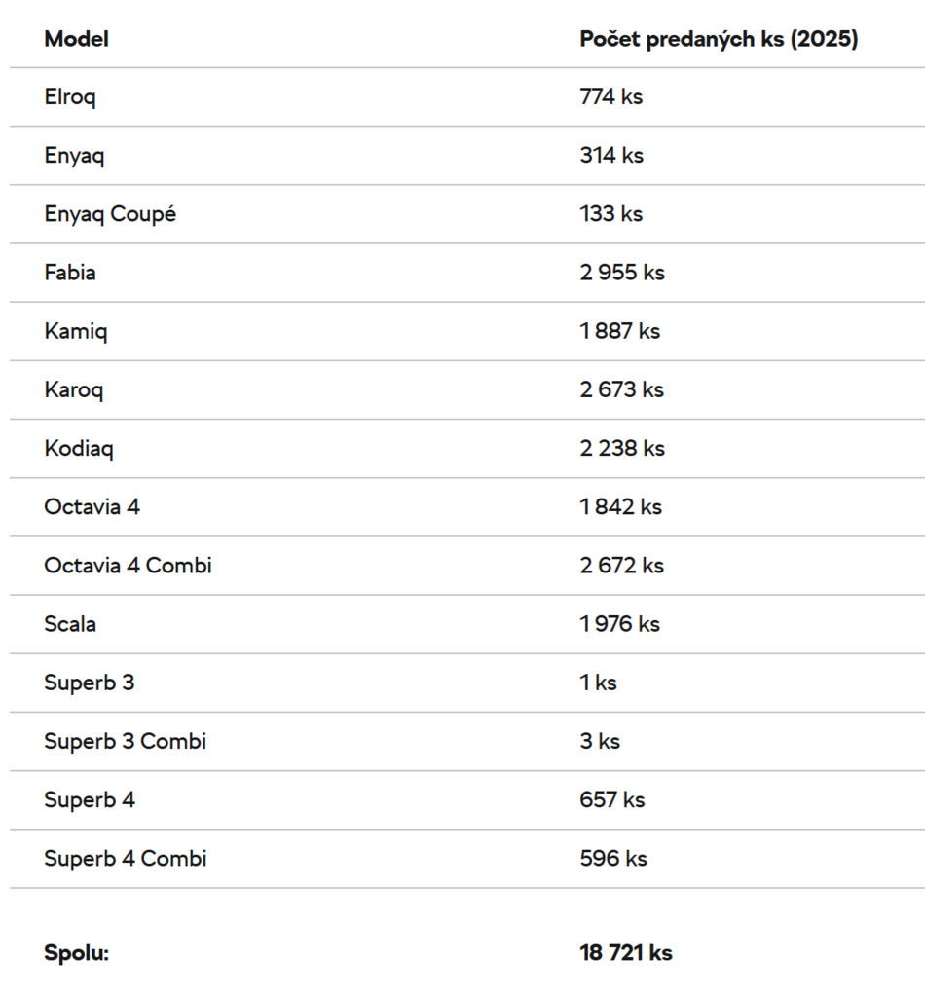
Task: Select the 1 842 ks sales value
Action: [x=620, y=507]
